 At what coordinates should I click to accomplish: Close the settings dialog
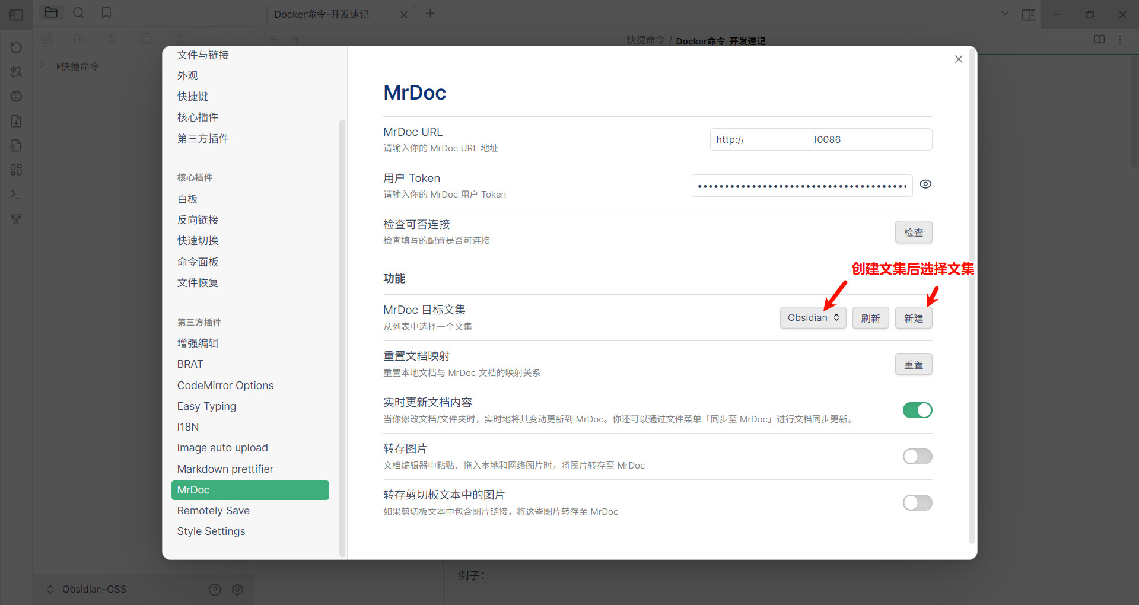[959, 59]
